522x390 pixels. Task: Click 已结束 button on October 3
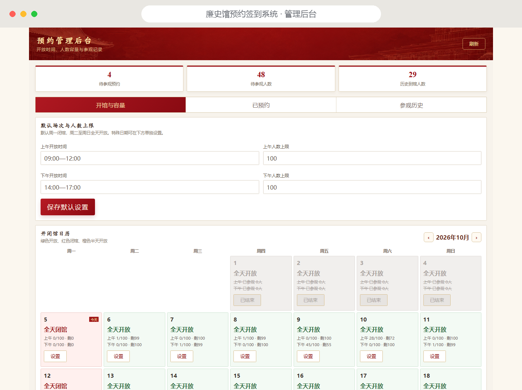pyautogui.click(x=374, y=300)
